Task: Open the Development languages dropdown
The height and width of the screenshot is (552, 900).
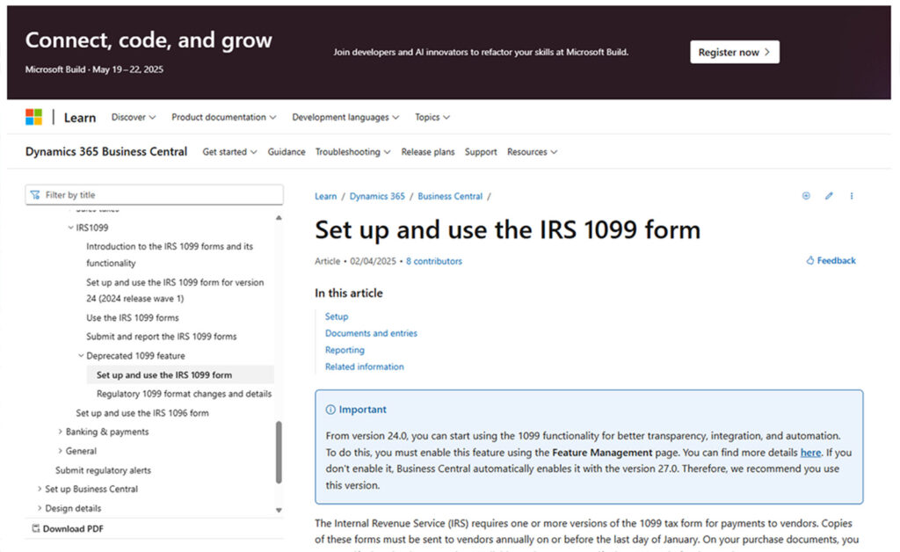Action: click(345, 117)
